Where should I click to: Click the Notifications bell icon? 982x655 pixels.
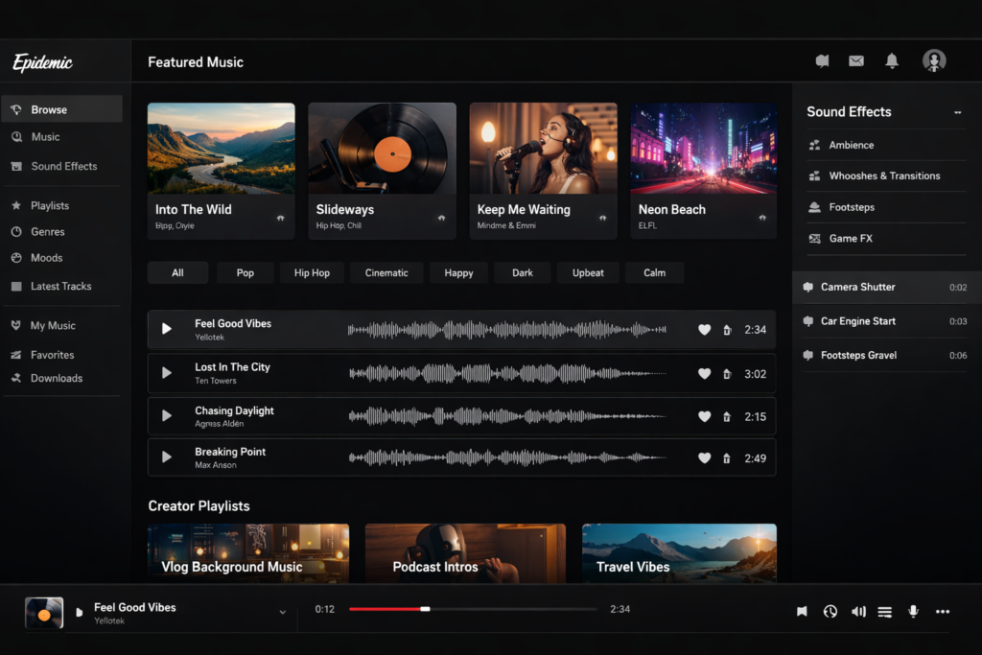(892, 60)
